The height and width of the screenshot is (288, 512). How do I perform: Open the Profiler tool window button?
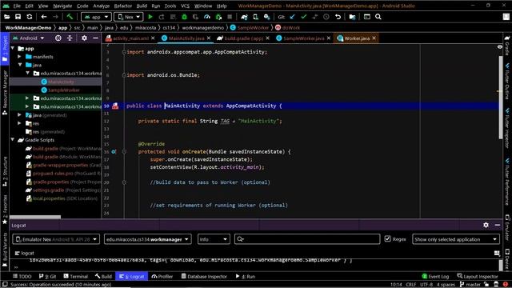click(x=162, y=276)
